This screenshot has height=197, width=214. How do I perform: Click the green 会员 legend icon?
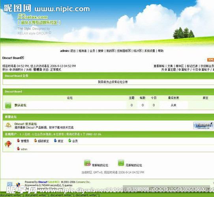[70, 141]
